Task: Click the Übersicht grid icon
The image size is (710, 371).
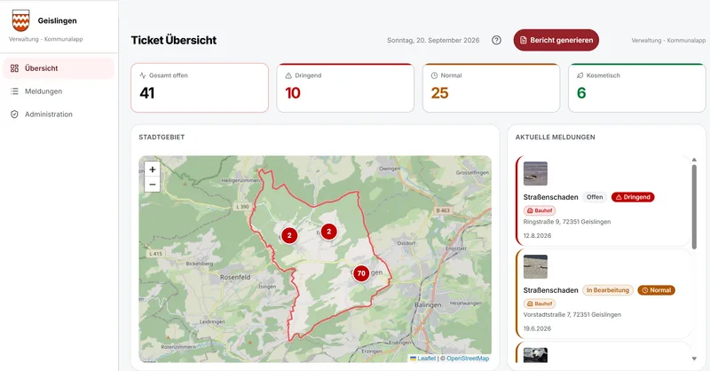Action: tap(14, 68)
